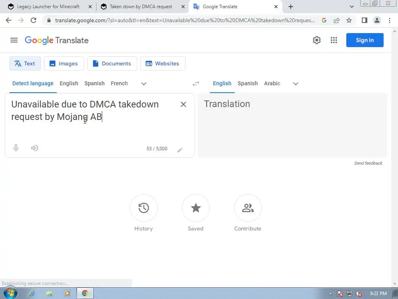
Task: Click the Chrome taskbar button
Action: 85,294
